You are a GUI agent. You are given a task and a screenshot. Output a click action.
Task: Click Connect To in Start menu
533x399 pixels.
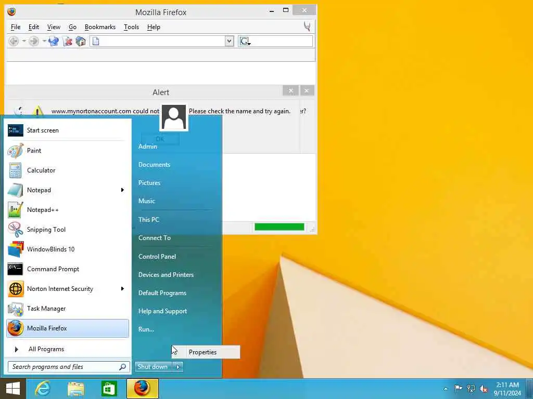154,238
